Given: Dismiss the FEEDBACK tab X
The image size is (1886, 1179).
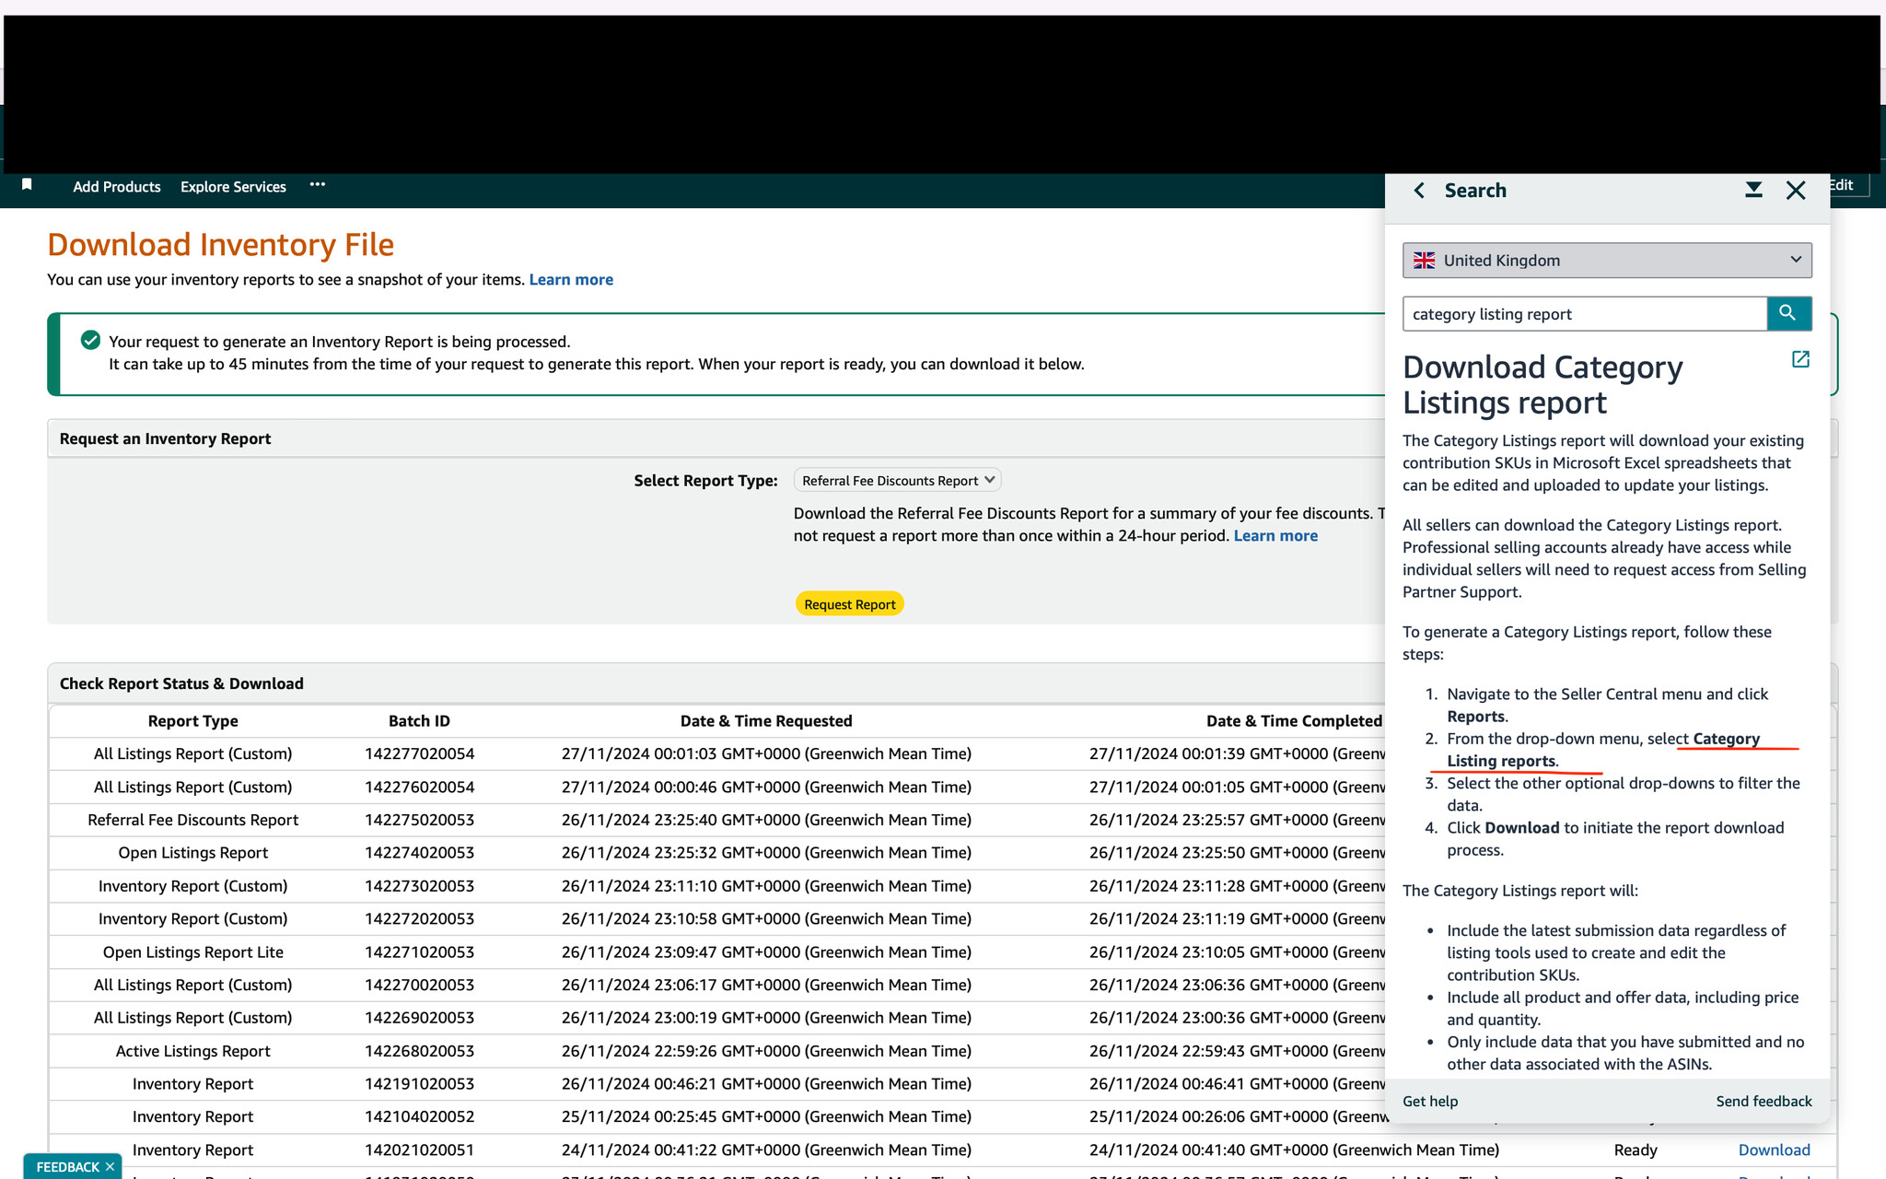Looking at the screenshot, I should (x=110, y=1167).
